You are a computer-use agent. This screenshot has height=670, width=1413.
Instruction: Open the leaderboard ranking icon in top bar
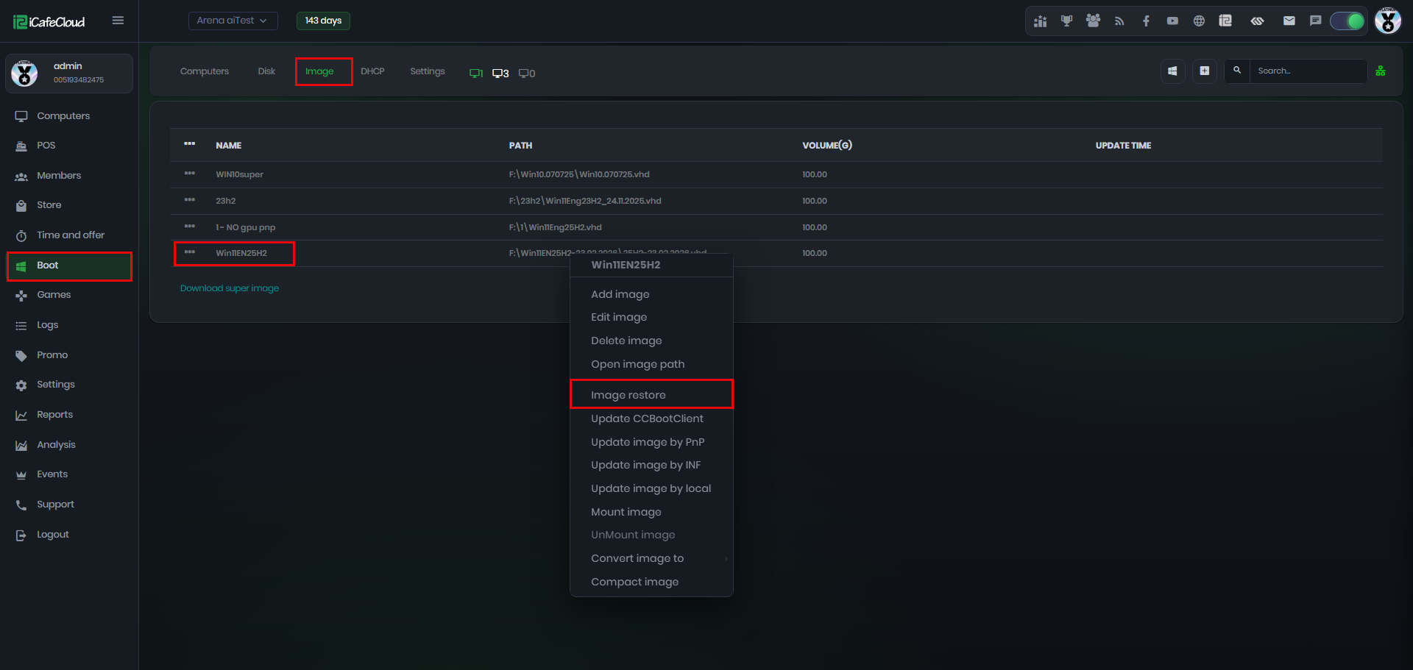(x=1040, y=21)
